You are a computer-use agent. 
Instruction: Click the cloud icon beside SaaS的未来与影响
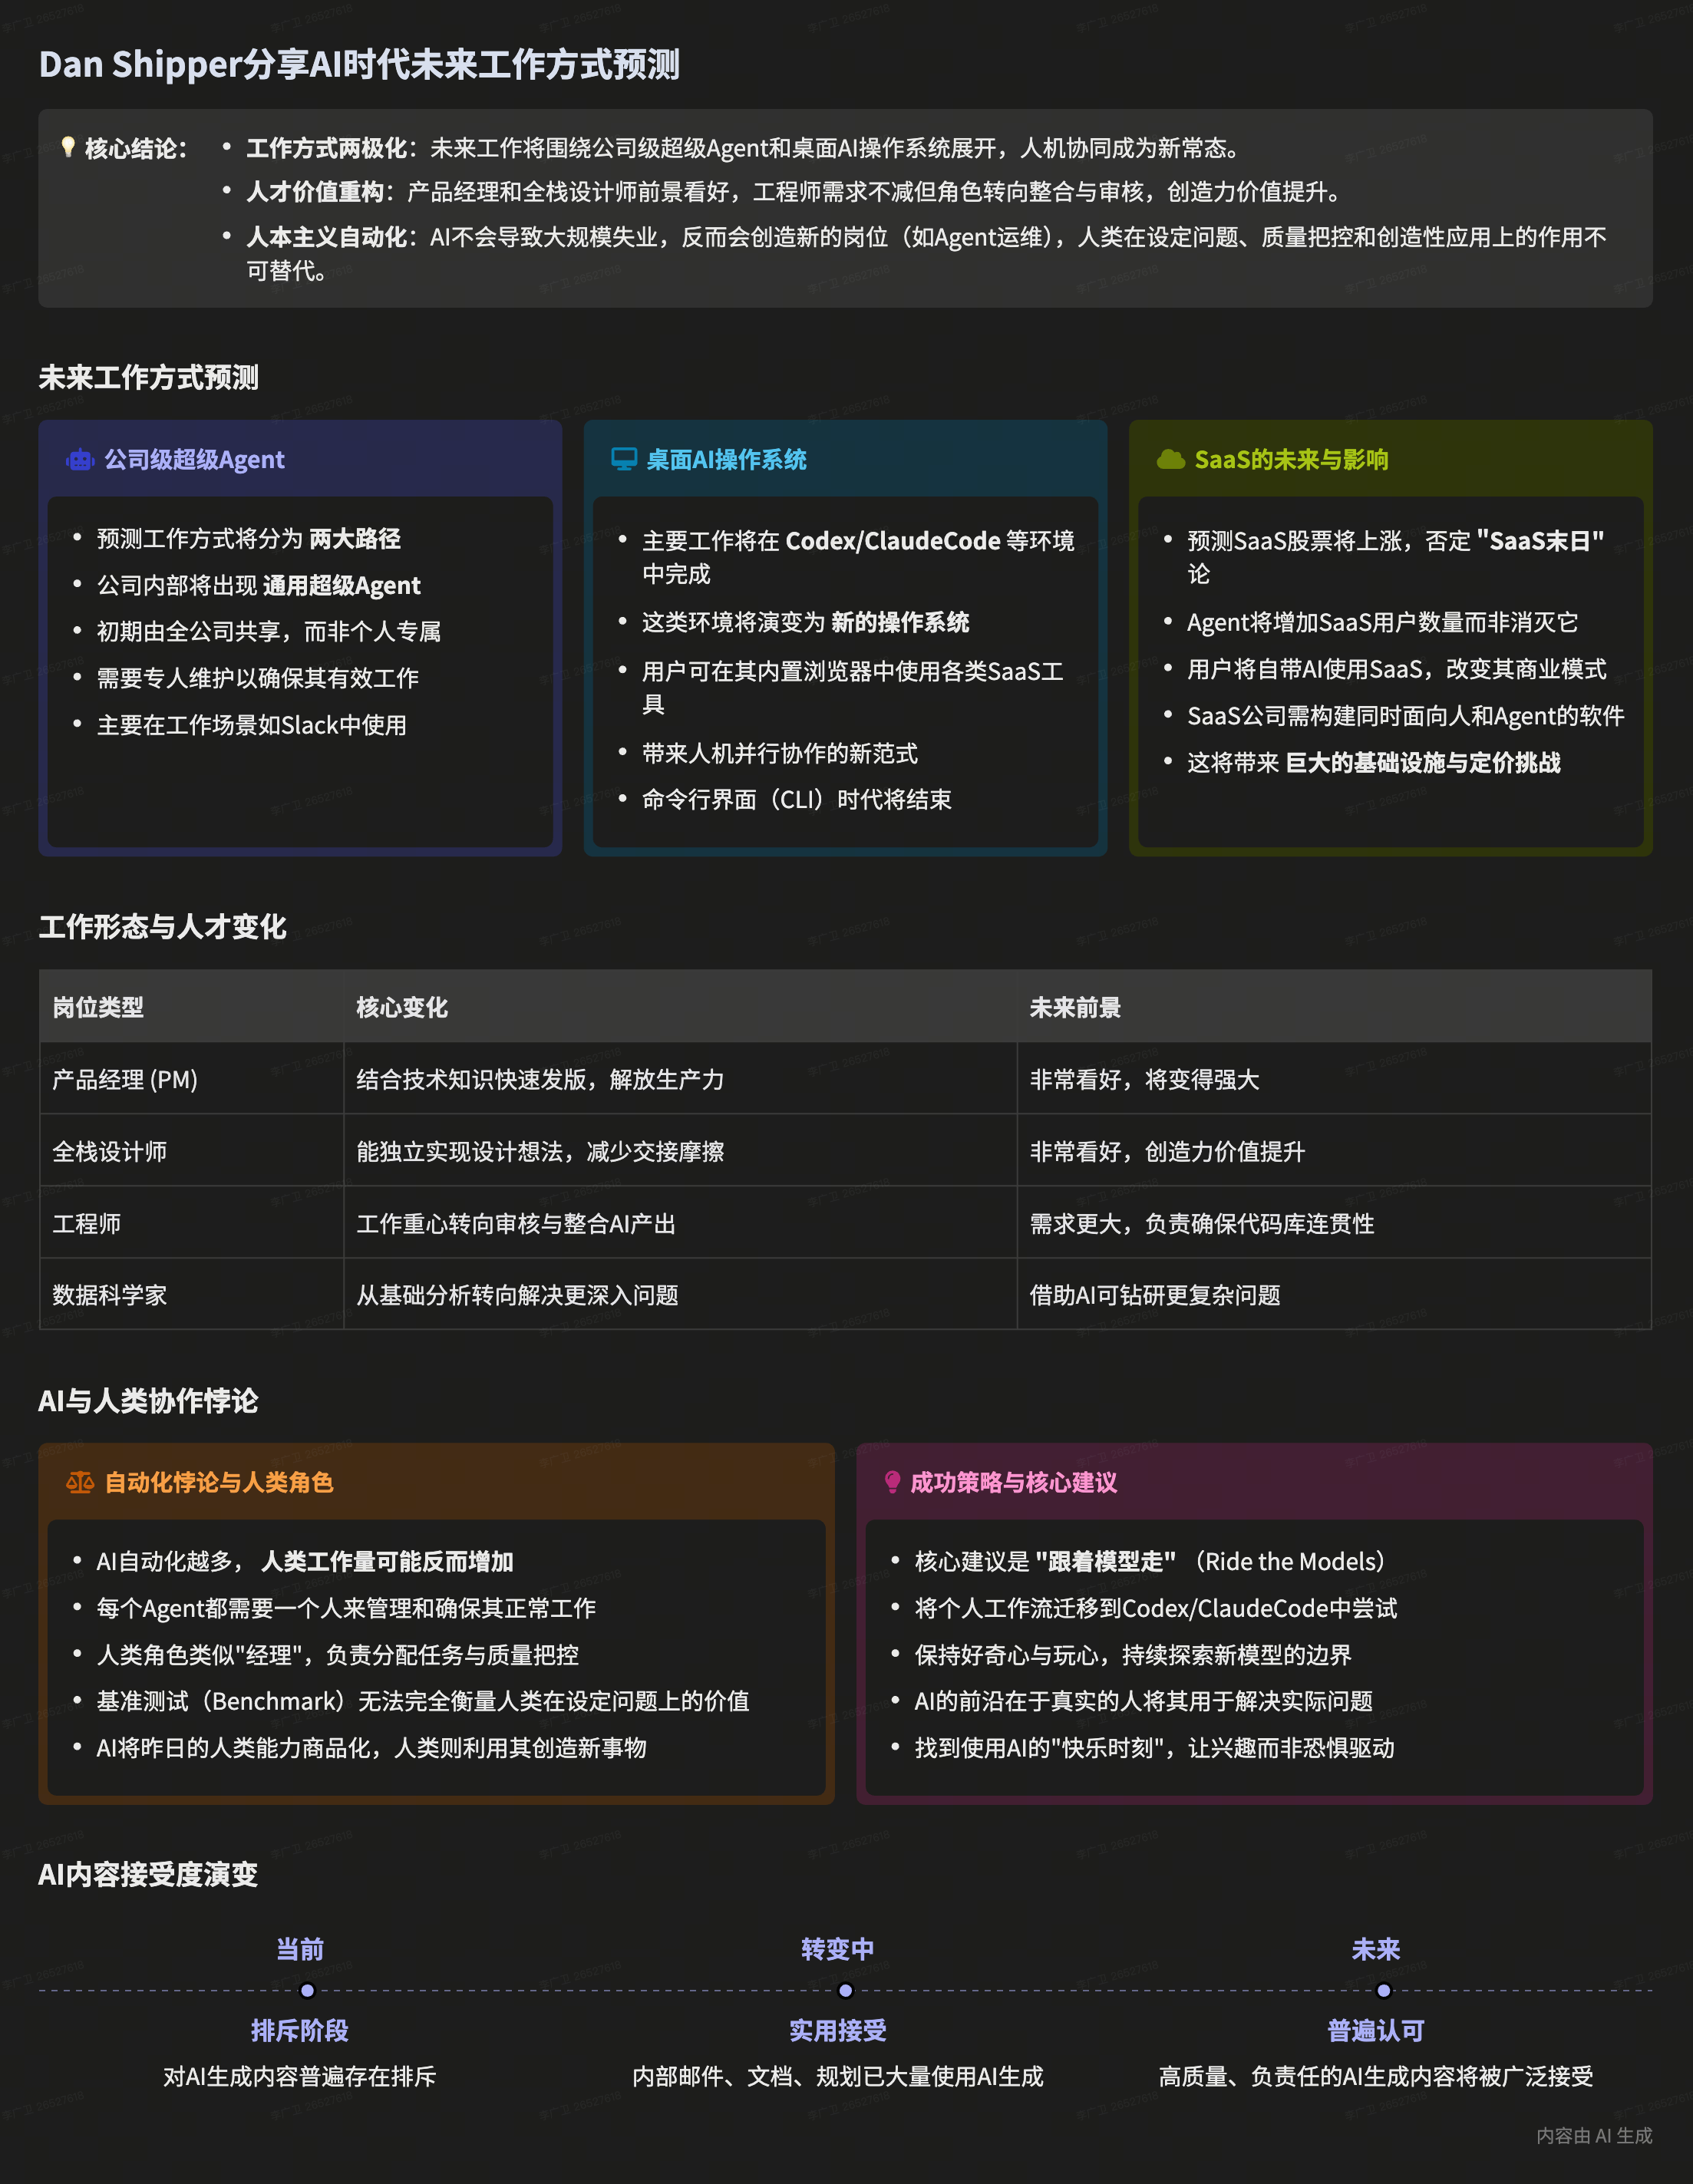click(1171, 460)
